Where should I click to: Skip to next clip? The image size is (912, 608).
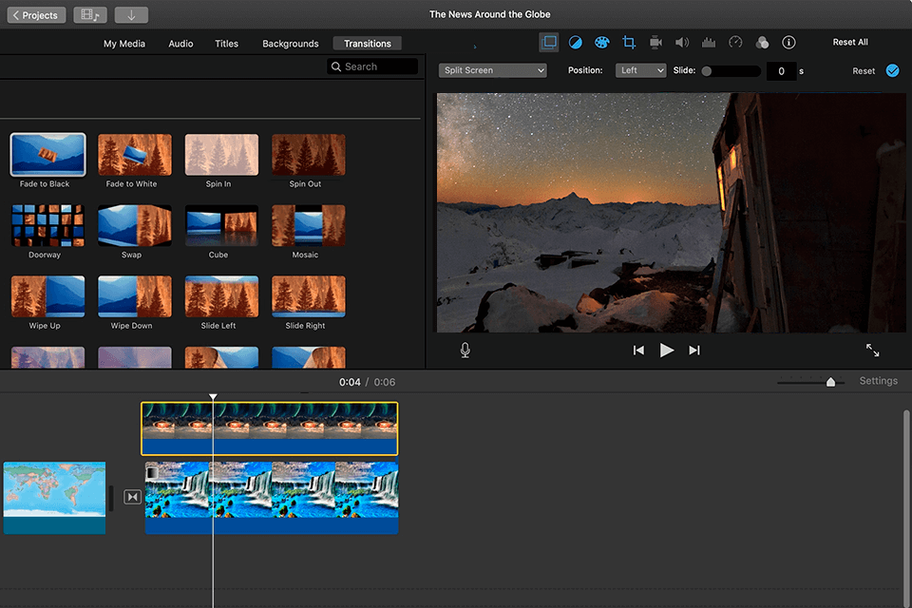694,351
